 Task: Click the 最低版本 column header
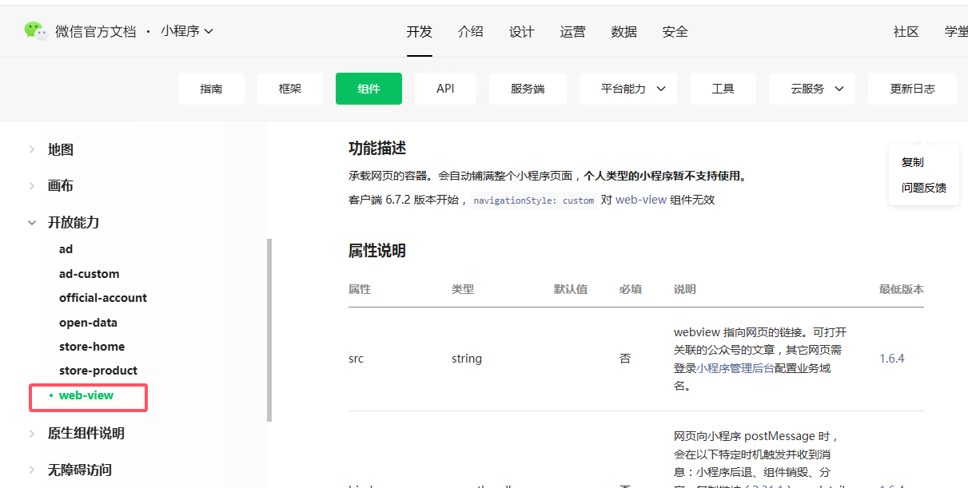click(902, 289)
